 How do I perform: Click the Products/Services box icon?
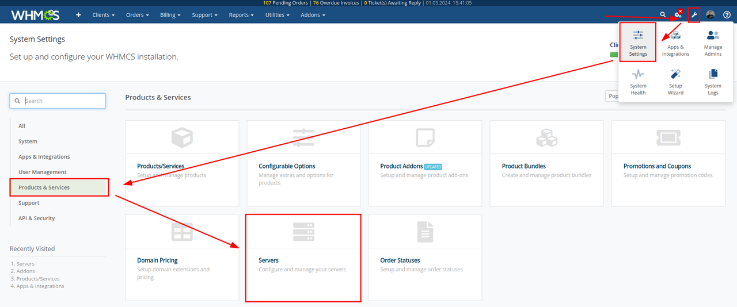coord(182,137)
